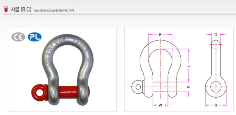The image size is (236, 115).
Task: Click the Anchor Shackle-Screw Pin Type subtitle
Action: tap(54, 11)
